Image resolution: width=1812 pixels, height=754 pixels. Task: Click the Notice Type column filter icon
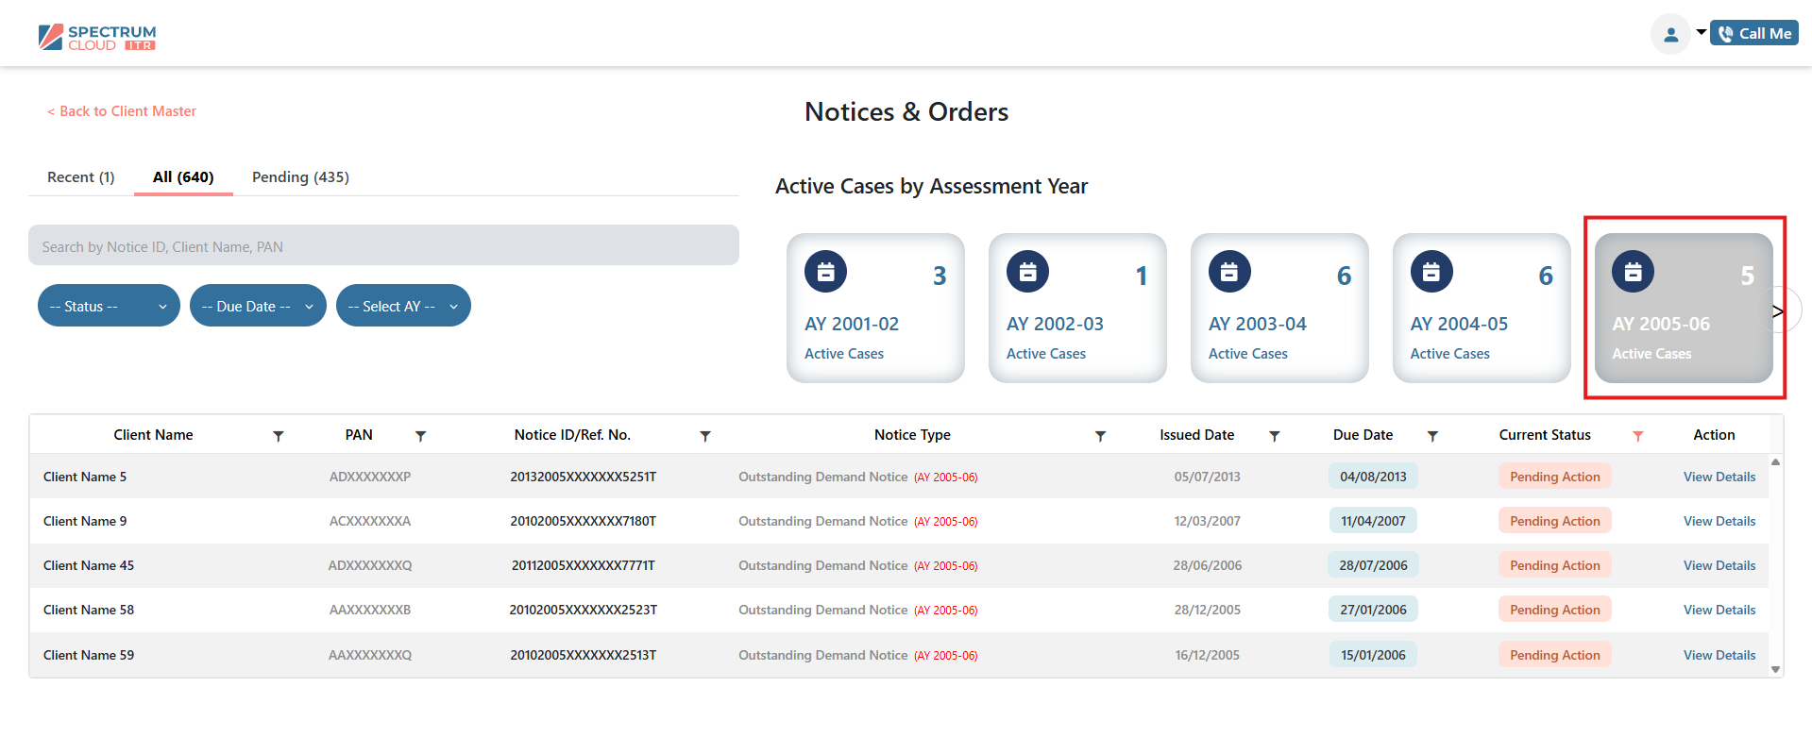[1100, 436]
